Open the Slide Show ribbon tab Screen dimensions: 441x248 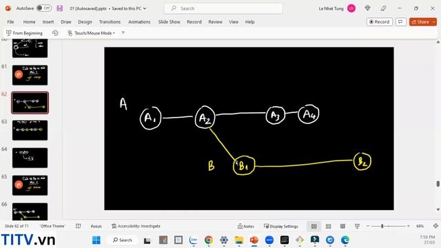pos(169,21)
